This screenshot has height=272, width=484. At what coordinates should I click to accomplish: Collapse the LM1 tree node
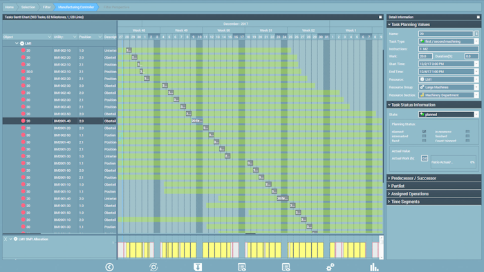point(17,43)
